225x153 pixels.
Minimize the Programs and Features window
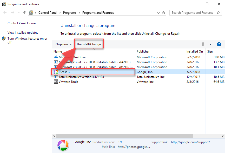pos(195,4)
